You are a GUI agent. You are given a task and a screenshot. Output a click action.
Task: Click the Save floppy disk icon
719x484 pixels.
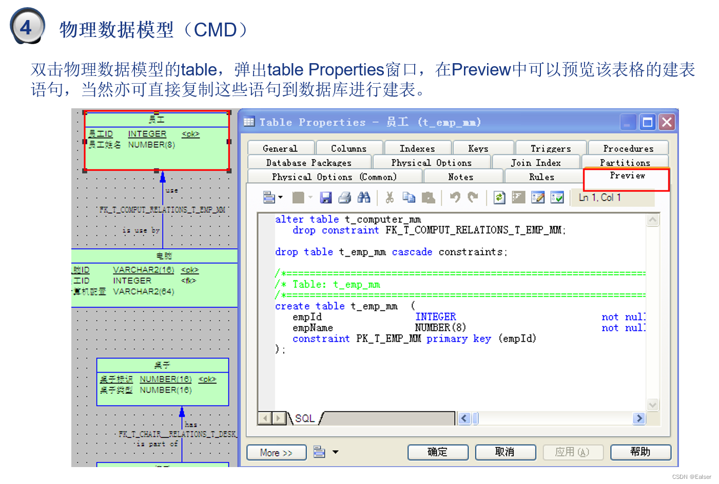(326, 198)
